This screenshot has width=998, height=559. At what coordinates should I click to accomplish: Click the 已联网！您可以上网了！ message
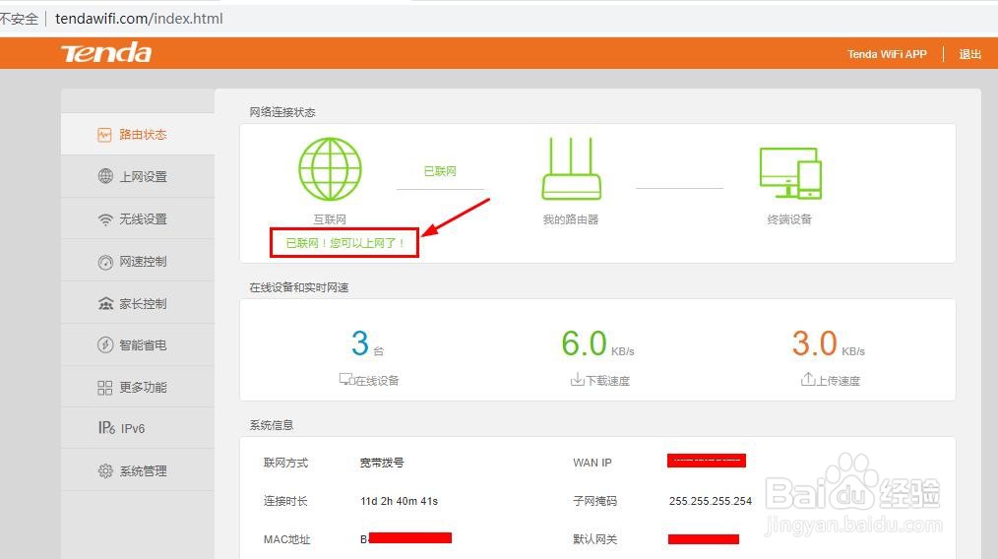pos(344,243)
